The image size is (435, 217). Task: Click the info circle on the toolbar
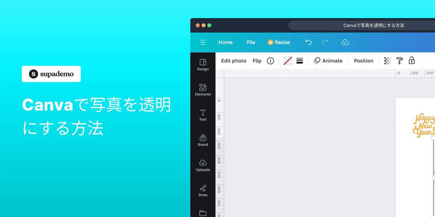pyautogui.click(x=270, y=61)
